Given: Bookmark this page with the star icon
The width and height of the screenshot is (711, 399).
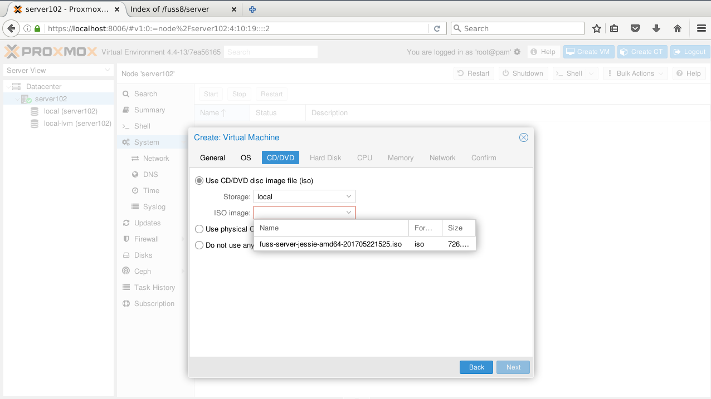Looking at the screenshot, I should [x=597, y=28].
